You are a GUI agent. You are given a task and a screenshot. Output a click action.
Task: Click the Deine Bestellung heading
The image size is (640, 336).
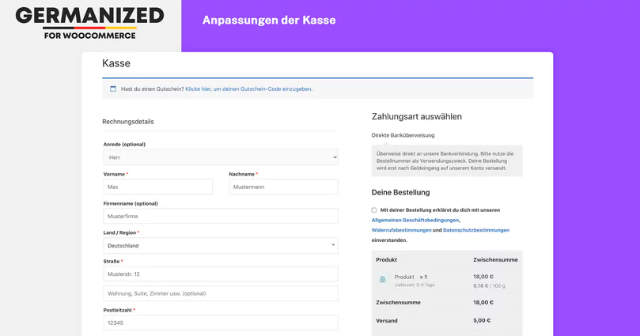point(400,192)
